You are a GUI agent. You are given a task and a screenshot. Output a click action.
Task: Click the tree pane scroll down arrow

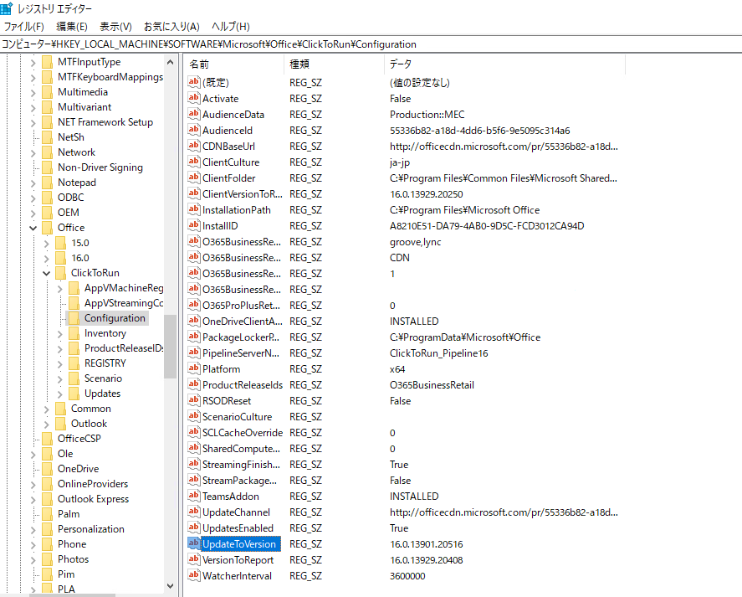coord(171,587)
